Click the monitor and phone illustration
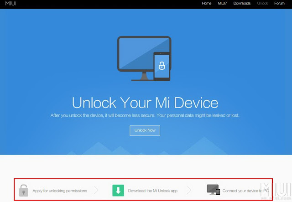Screen dimensions: 292x202 (x=144, y=58)
